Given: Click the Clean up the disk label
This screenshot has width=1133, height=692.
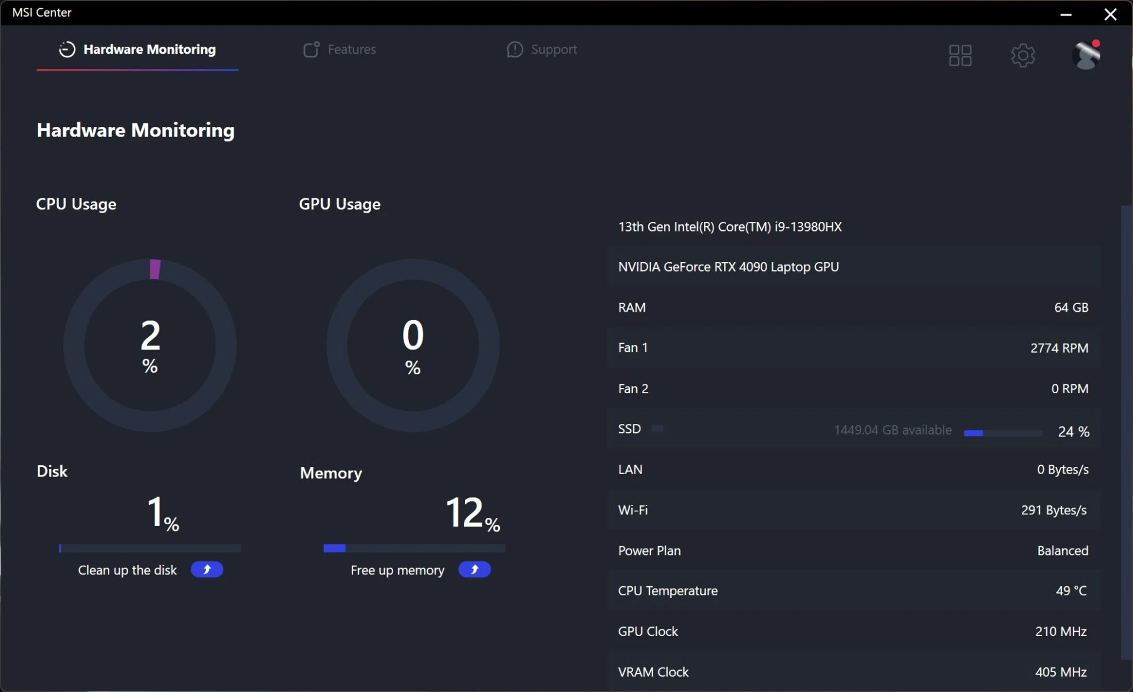Looking at the screenshot, I should point(127,570).
